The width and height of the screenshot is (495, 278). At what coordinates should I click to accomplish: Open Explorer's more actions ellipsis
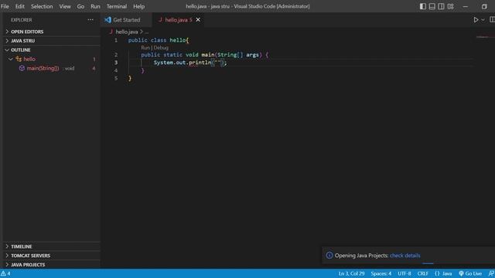pos(90,20)
